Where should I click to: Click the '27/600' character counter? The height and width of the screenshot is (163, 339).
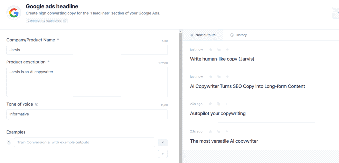[x=163, y=63]
